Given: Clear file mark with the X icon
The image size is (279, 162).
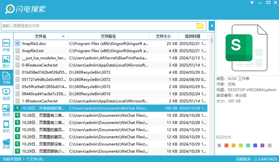Looking at the screenshot, I should point(219,145).
